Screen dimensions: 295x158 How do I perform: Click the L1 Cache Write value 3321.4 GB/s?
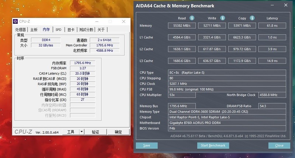pos(212,37)
